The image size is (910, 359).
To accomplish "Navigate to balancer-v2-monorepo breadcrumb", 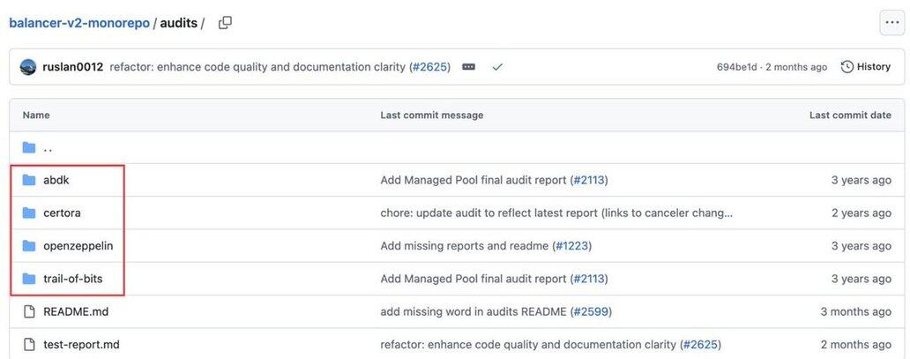I will 79,23.
